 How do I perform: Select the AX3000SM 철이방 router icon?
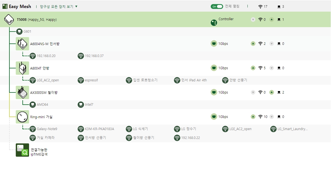[22, 92]
